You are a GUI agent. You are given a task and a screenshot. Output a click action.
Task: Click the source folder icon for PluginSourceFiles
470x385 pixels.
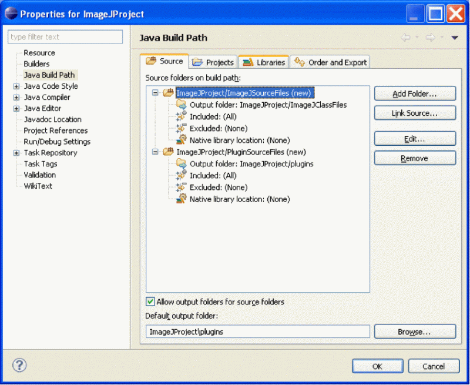pyautogui.click(x=169, y=152)
